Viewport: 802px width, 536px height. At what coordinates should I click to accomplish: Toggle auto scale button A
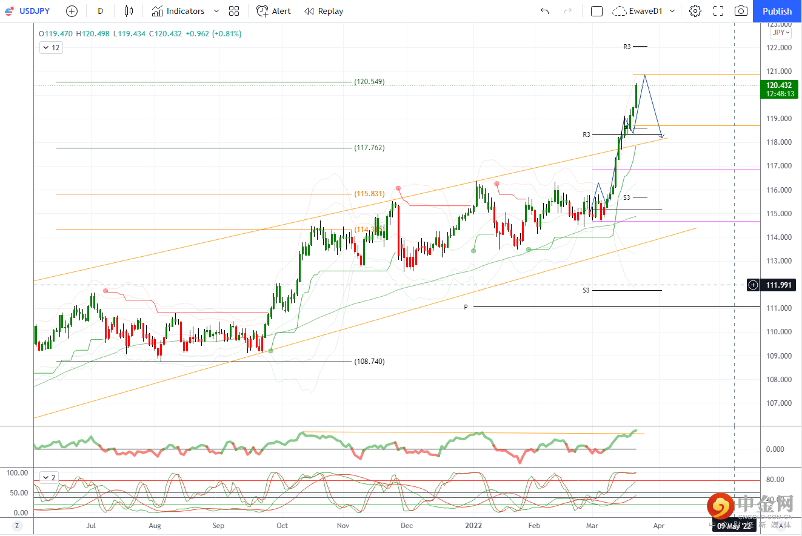click(781, 526)
